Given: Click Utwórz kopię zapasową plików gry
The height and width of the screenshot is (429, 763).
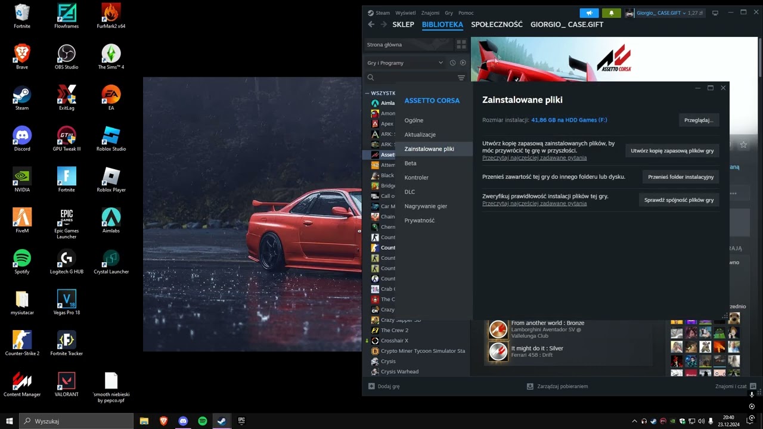Looking at the screenshot, I should pyautogui.click(x=672, y=151).
